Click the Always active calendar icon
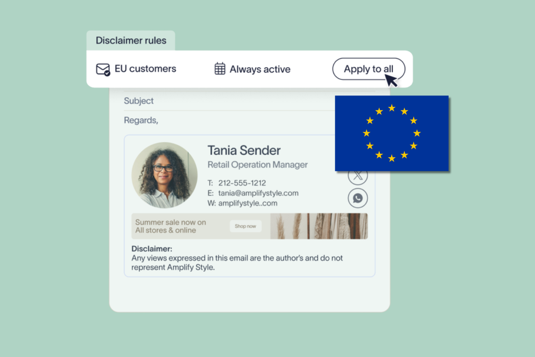 pos(220,69)
